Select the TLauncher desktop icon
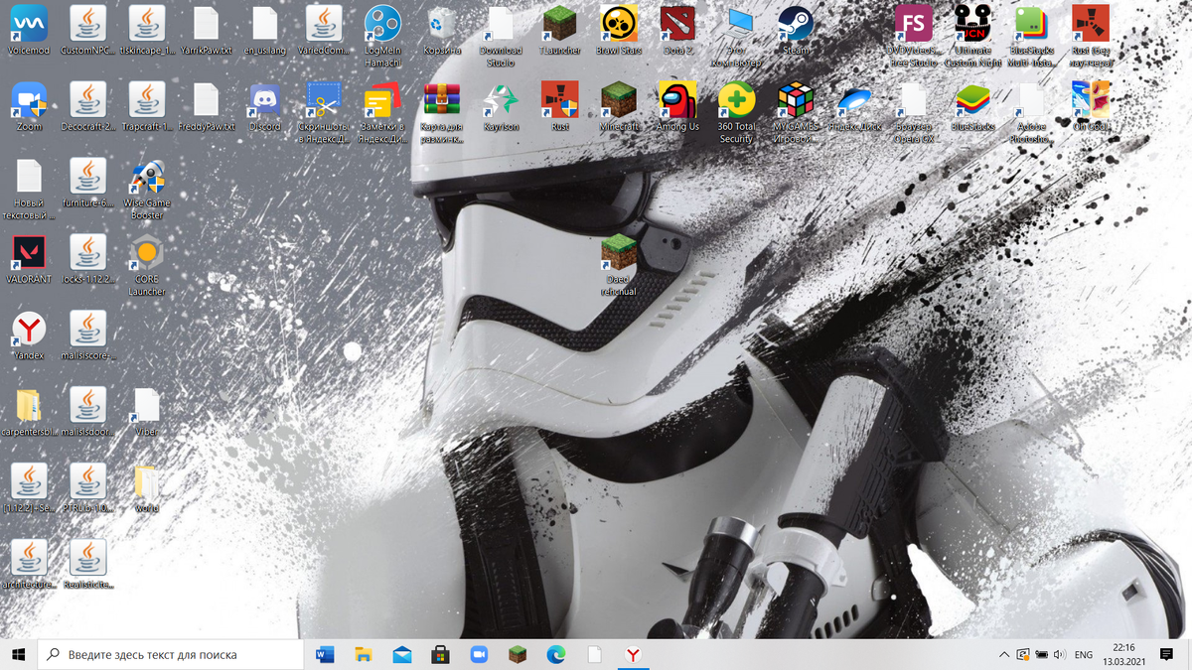The height and width of the screenshot is (670, 1192). point(560,30)
